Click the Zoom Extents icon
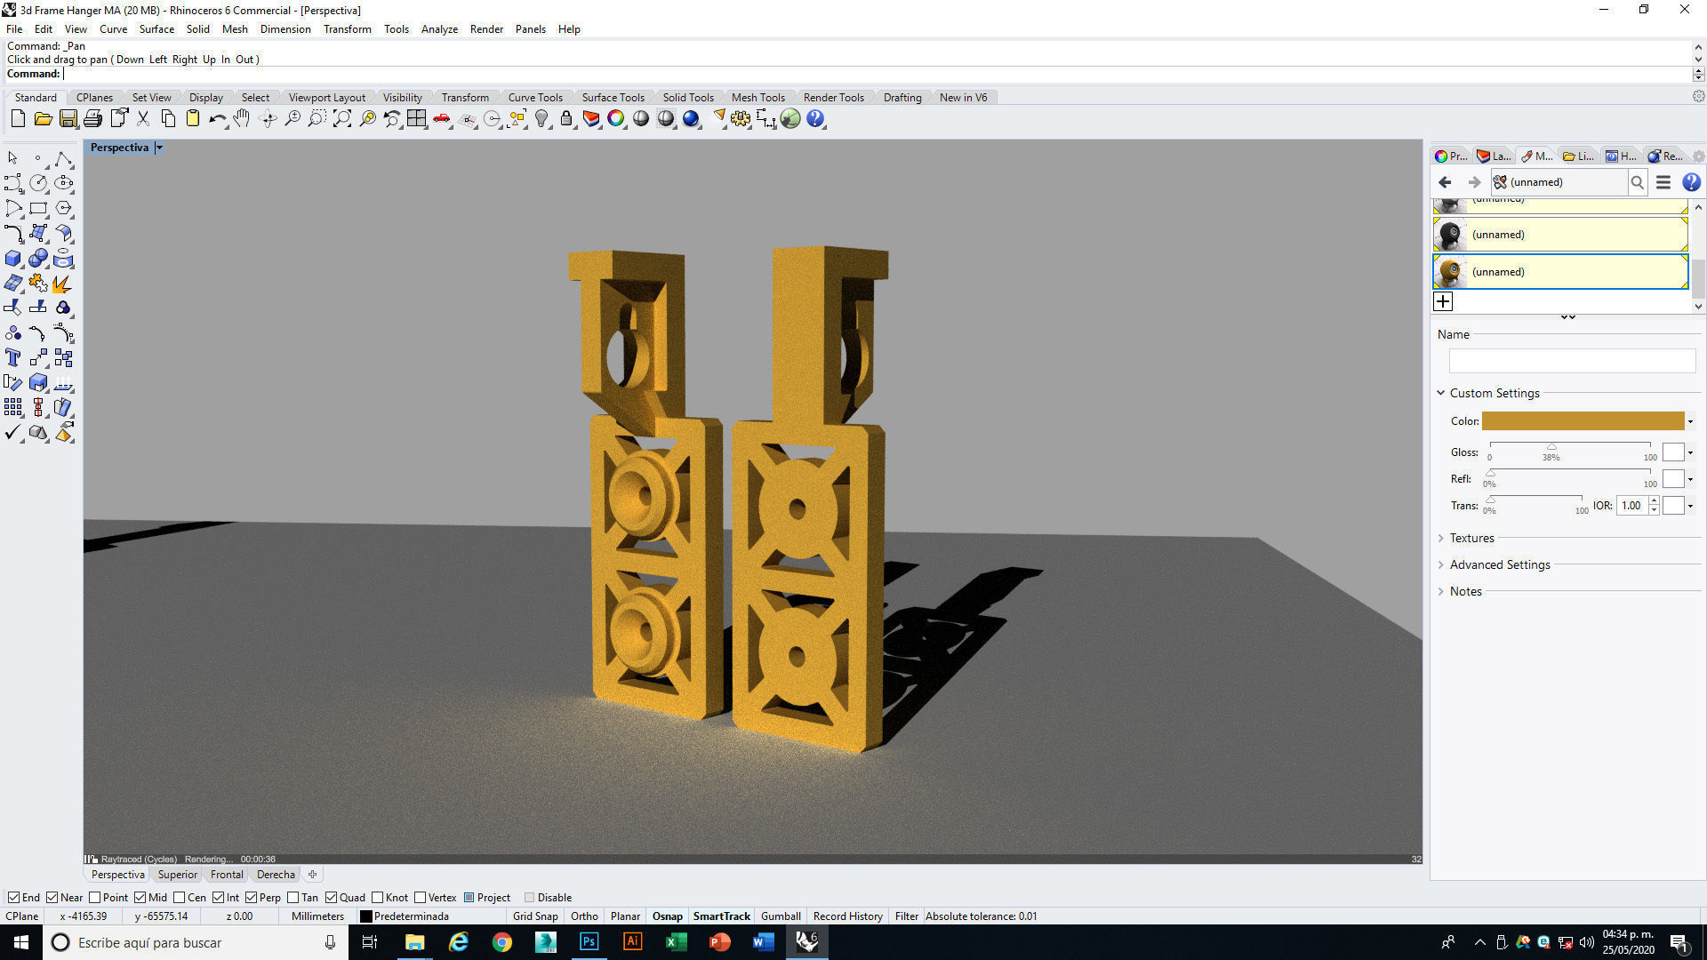Image resolution: width=1707 pixels, height=960 pixels. (342, 118)
